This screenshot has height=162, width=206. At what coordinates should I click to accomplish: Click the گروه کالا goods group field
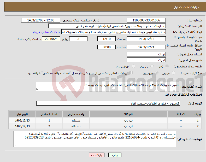pyautogui.click(x=108, y=103)
